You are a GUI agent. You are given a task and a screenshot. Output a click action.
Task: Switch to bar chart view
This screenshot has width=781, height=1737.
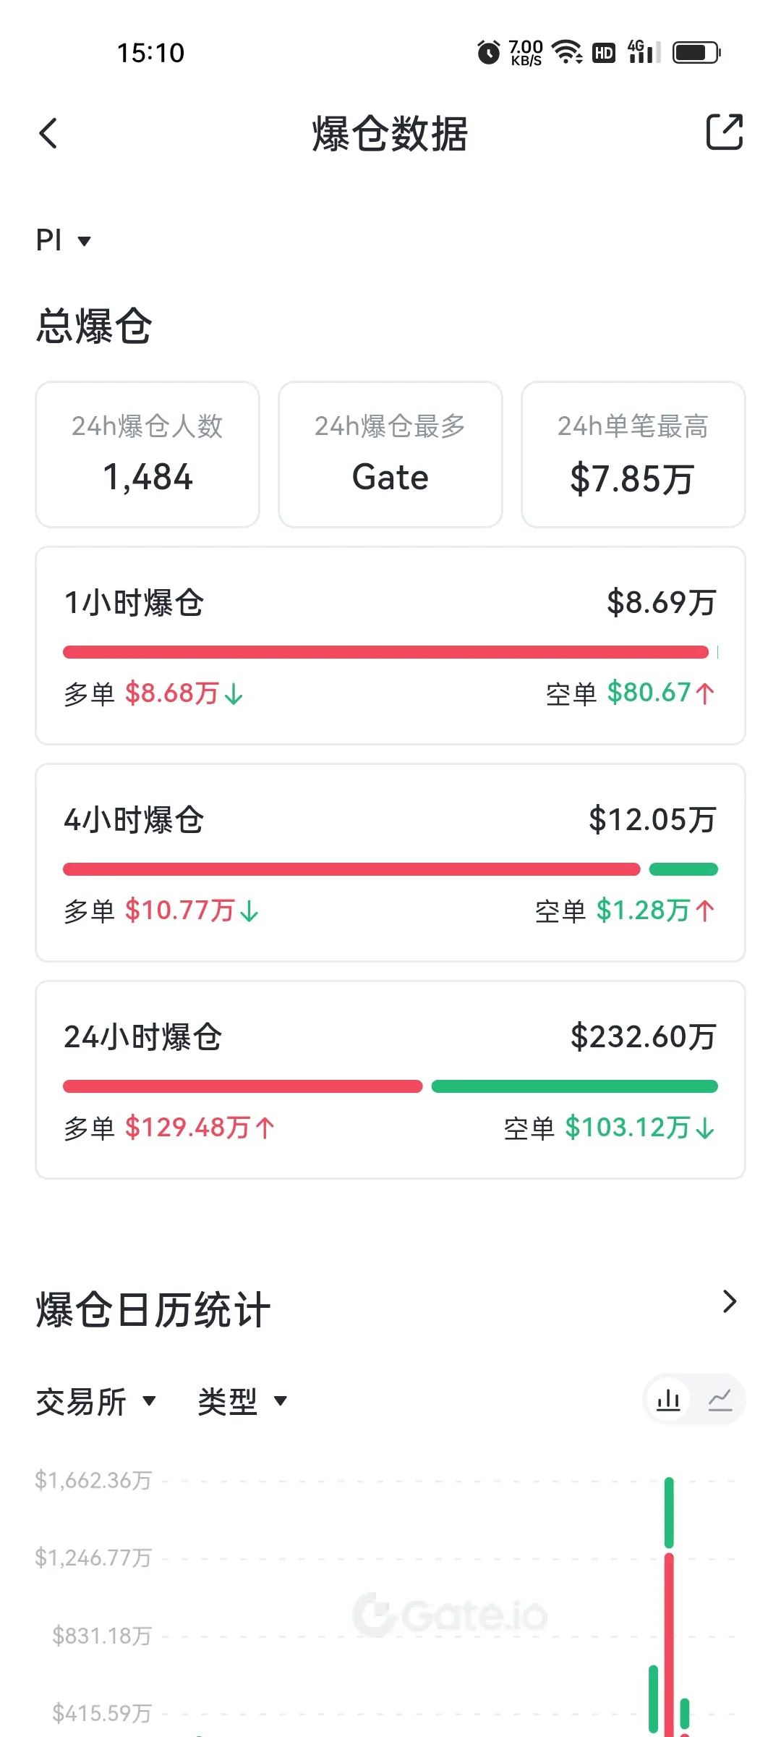(668, 1400)
